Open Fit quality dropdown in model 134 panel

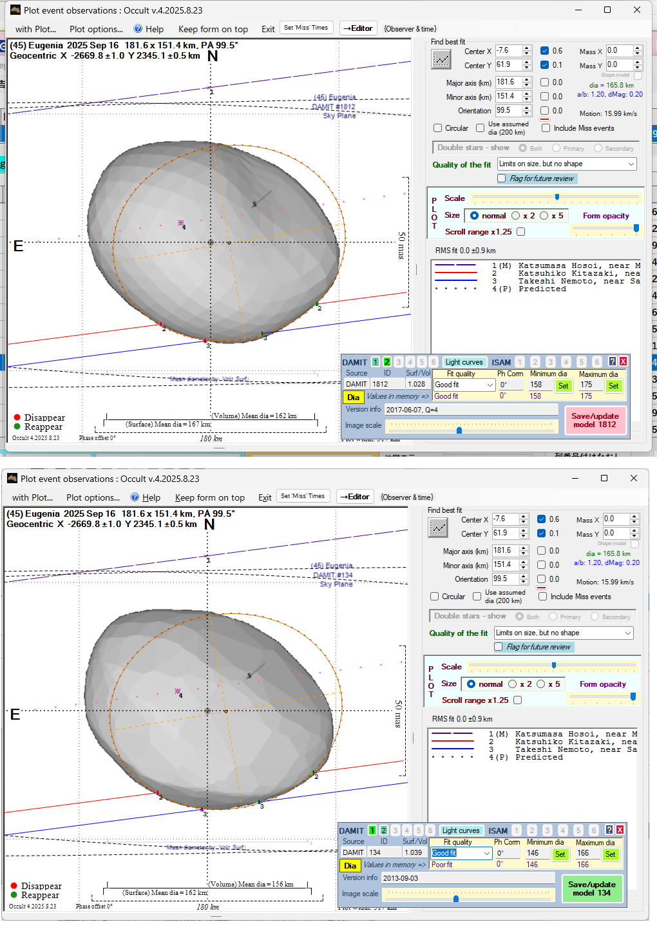(486, 853)
